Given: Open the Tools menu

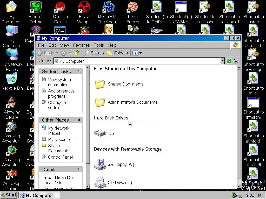Looking at the screenshot, I should tap(99, 45).
